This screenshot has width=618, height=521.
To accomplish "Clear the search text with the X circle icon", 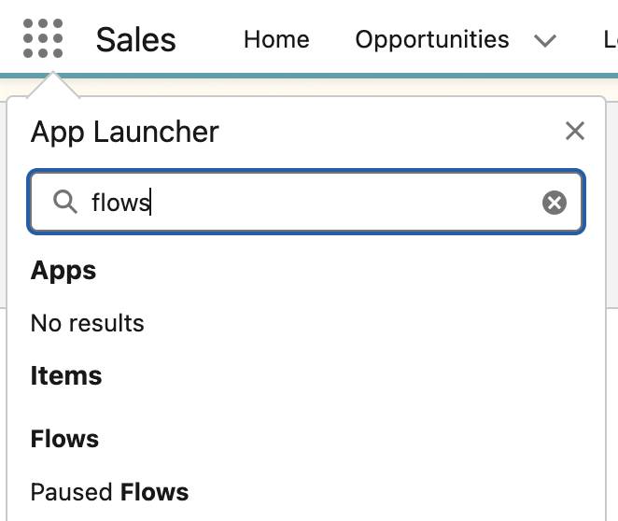I will [555, 203].
